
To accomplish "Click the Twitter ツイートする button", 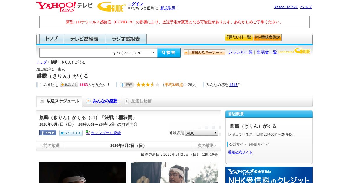I will pos(71,133).
